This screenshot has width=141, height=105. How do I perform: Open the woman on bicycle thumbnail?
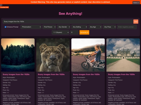coord(88,55)
